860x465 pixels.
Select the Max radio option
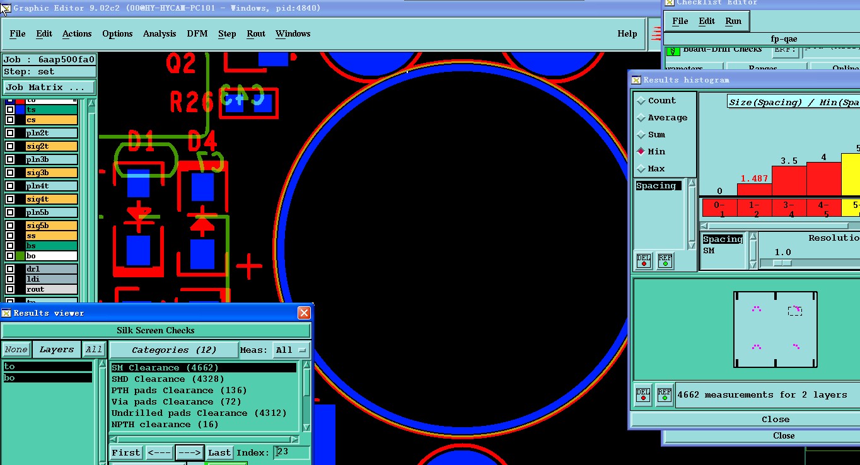point(641,169)
